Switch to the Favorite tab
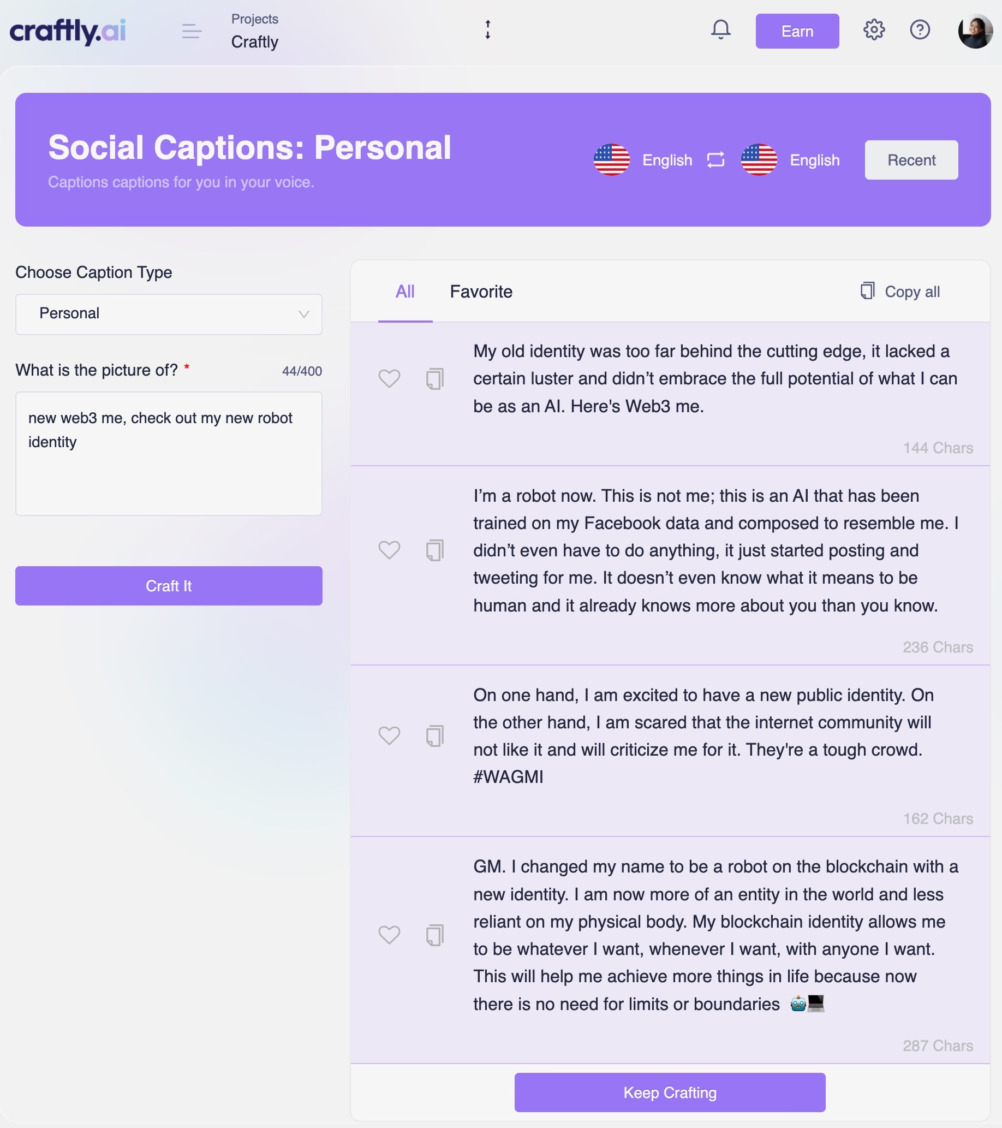The image size is (1002, 1128). click(481, 292)
